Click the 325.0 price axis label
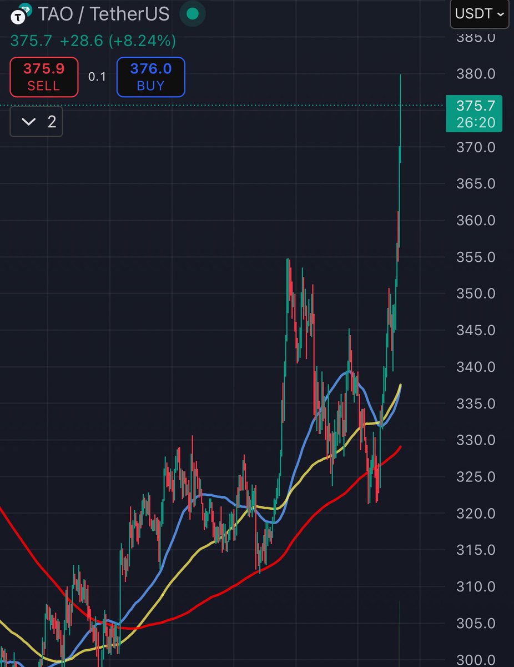 475,477
